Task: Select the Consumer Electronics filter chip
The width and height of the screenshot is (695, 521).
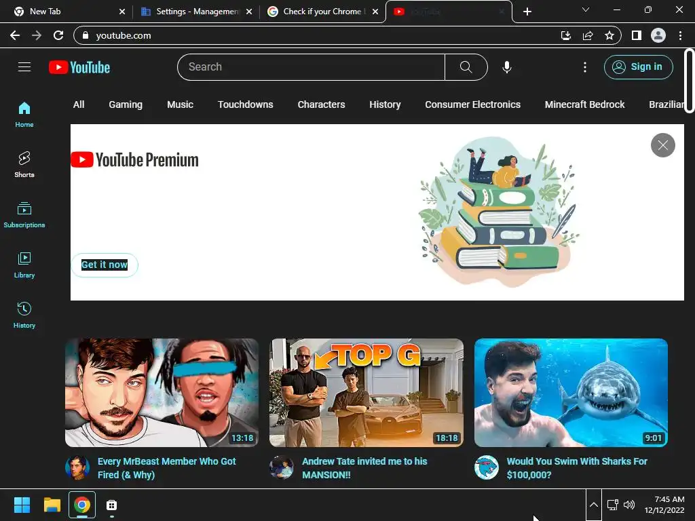Action: click(472, 104)
